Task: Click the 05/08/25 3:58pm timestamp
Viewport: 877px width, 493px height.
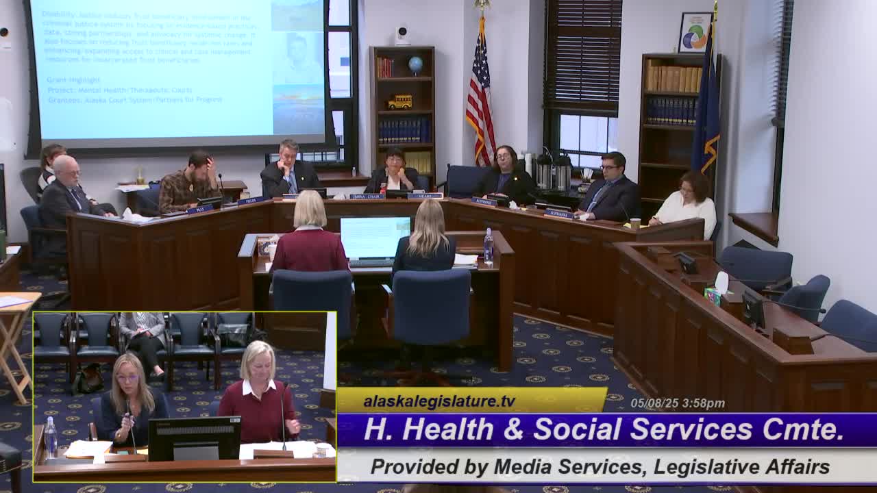Action: [x=678, y=403]
